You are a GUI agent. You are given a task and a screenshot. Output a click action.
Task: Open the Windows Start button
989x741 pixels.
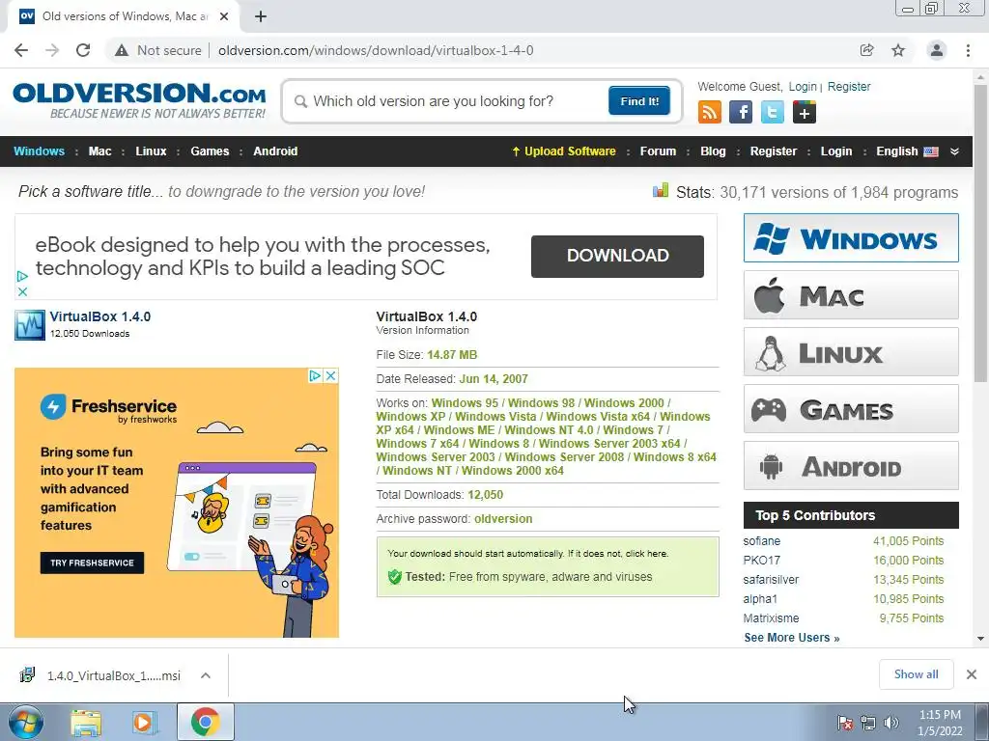(25, 722)
